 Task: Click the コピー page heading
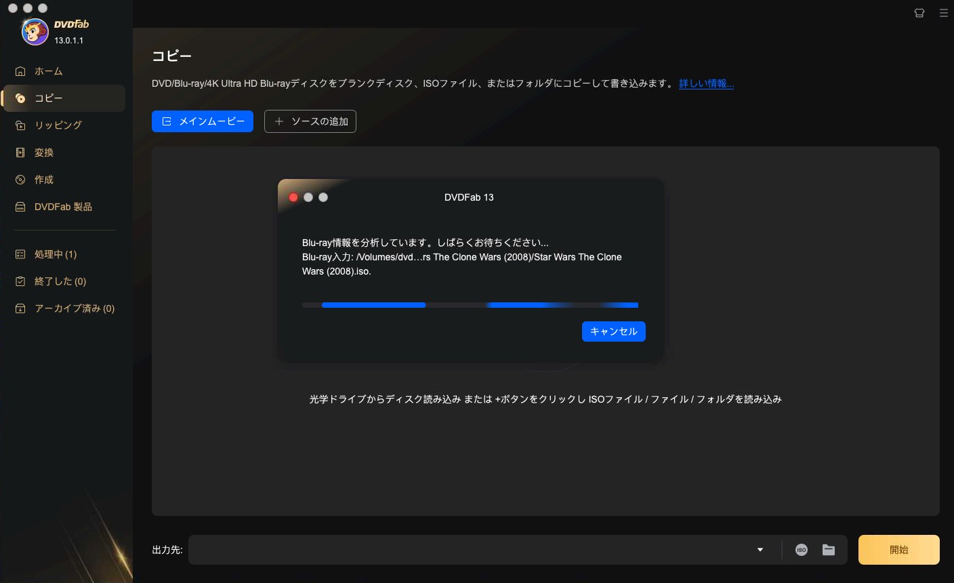click(x=172, y=56)
